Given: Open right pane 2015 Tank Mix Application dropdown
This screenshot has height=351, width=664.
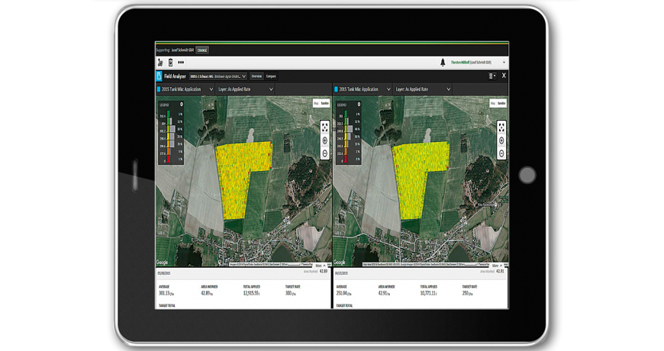Looking at the screenshot, I should [363, 89].
